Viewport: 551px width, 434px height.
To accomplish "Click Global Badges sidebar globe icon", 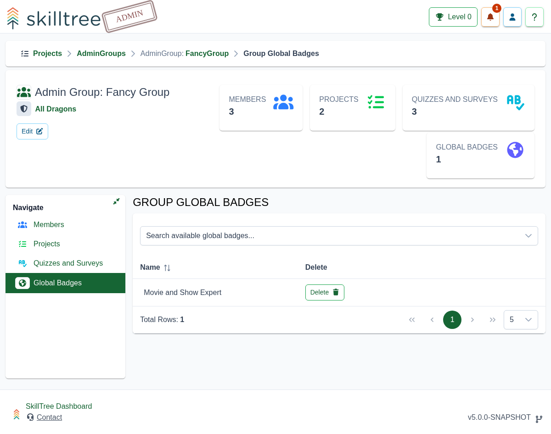I will coord(22,283).
